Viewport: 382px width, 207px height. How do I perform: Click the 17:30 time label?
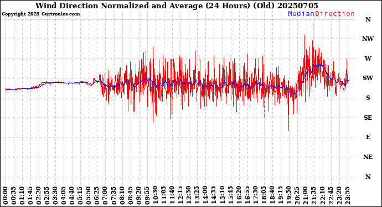coord(255,195)
